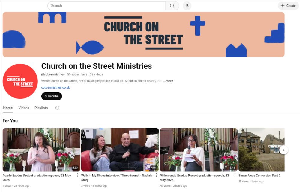Click "For You" section heading
Screen dimensions: 300x192
tap(10, 121)
